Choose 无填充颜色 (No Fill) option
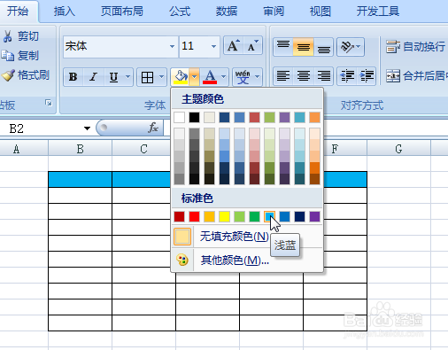This screenshot has height=350, width=448. (247, 237)
